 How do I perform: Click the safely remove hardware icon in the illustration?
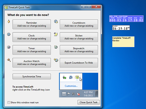coord(64,77)
